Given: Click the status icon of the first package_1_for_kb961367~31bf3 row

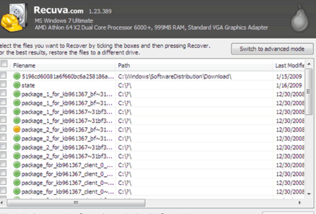Looking at the screenshot, I should (x=17, y=112).
